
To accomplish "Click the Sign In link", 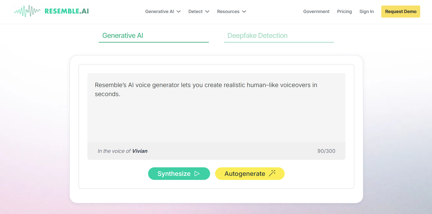I will pos(366,12).
